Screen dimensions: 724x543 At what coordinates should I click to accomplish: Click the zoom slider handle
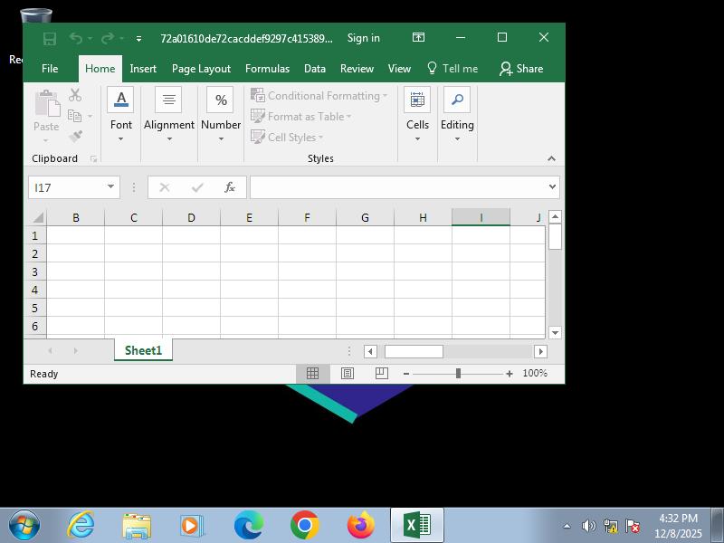click(x=458, y=374)
